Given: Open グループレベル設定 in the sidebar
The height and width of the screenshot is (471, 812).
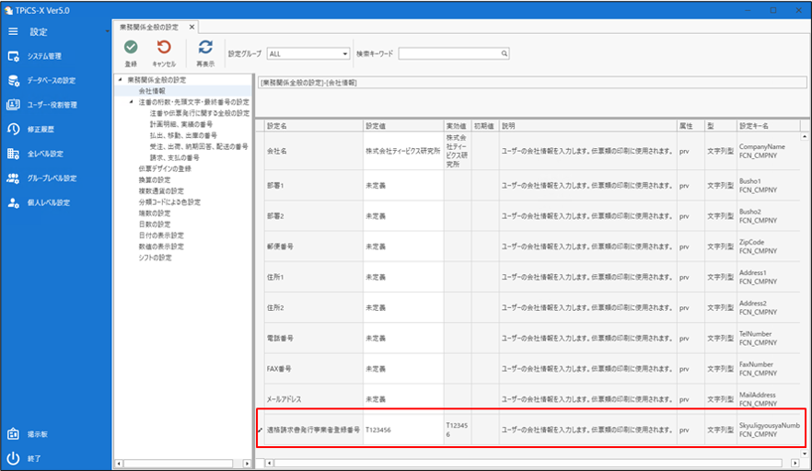Looking at the screenshot, I should click(x=52, y=178).
